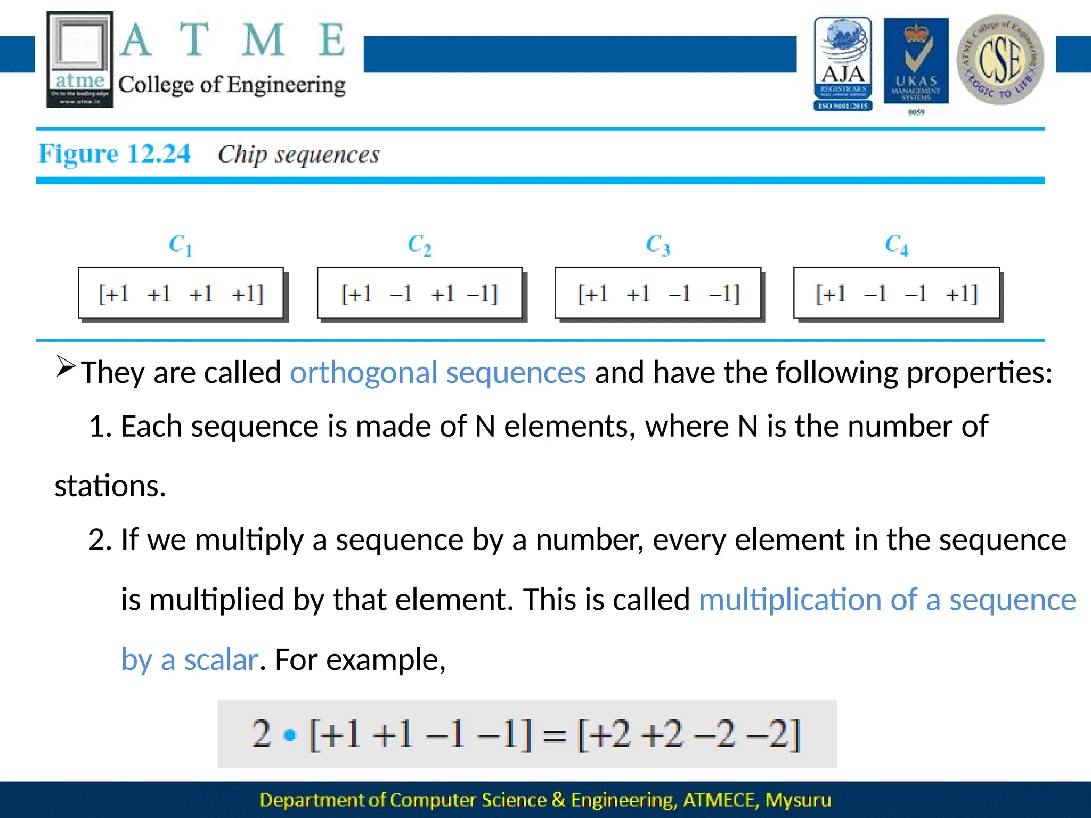Image resolution: width=1091 pixels, height=818 pixels.
Task: Click the 'Figure 12.24' label
Action: coord(114,154)
